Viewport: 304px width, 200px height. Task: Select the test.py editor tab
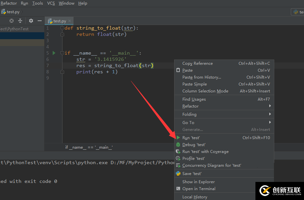(x=59, y=21)
